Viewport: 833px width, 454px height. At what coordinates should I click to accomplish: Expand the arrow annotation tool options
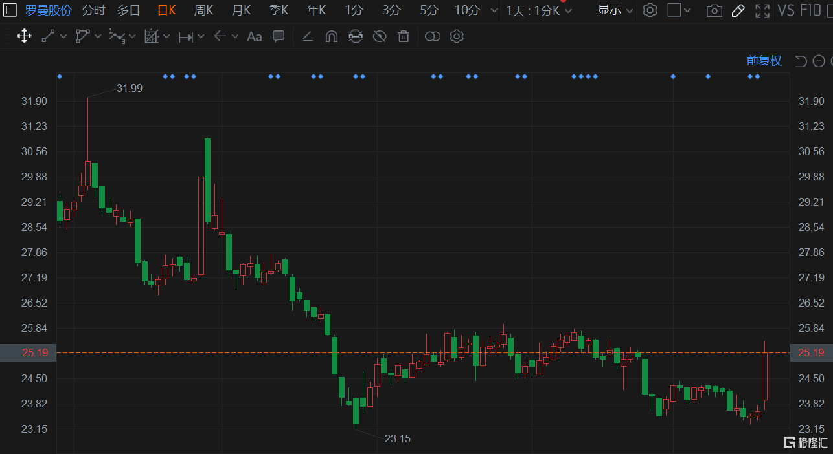tap(235, 37)
